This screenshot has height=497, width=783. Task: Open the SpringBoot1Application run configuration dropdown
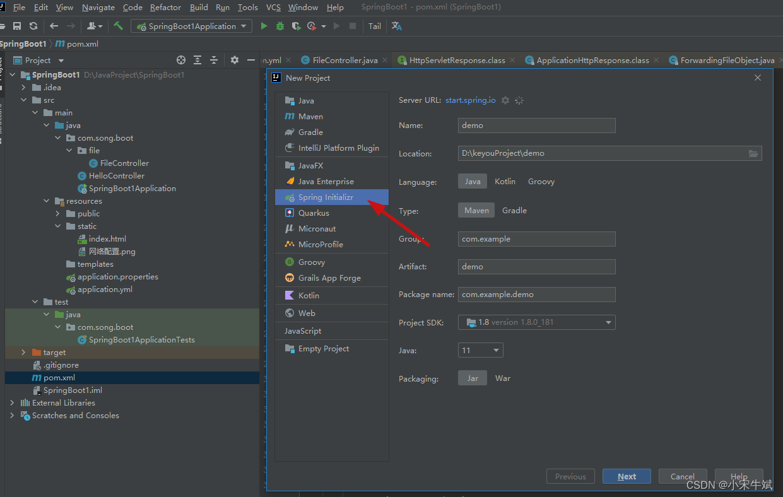coord(191,26)
